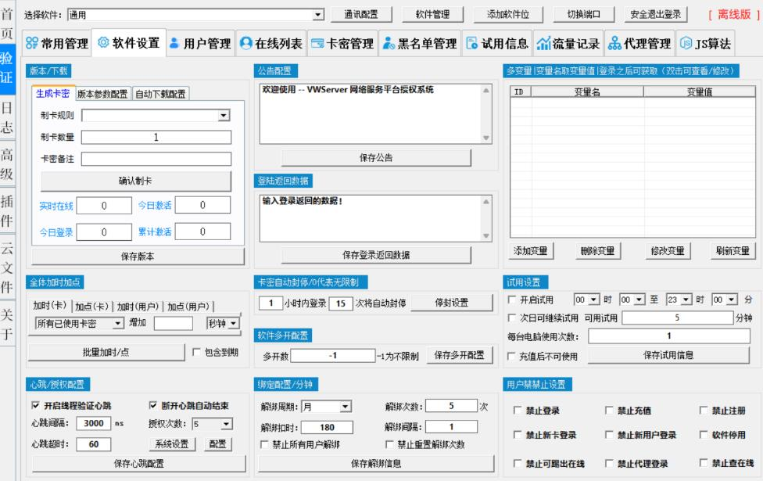Click the 保存公告 button
Viewport: 763px width, 481px height.
click(377, 158)
